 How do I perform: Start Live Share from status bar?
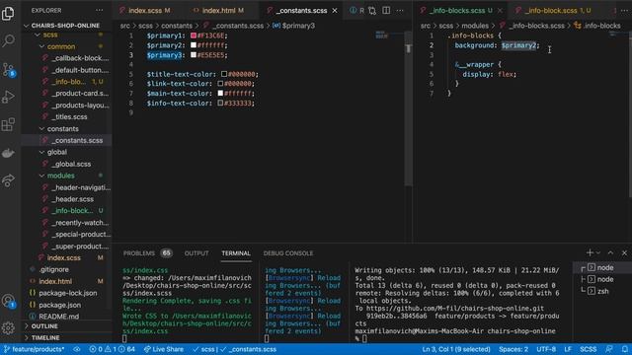click(163, 349)
